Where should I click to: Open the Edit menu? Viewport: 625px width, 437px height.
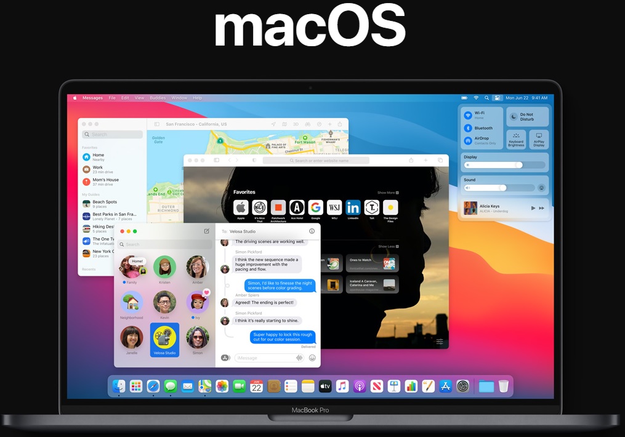pos(125,98)
